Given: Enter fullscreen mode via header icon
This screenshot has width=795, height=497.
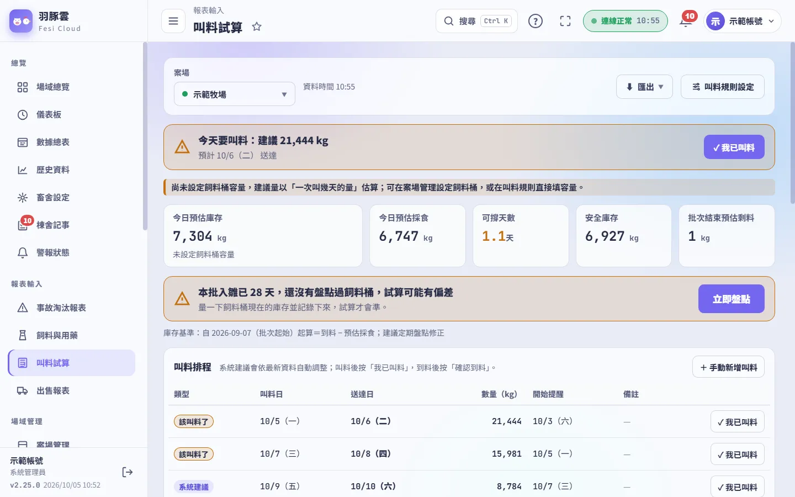Looking at the screenshot, I should tap(565, 21).
